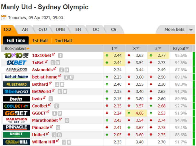Click the GGBET logo image

click(16, 113)
